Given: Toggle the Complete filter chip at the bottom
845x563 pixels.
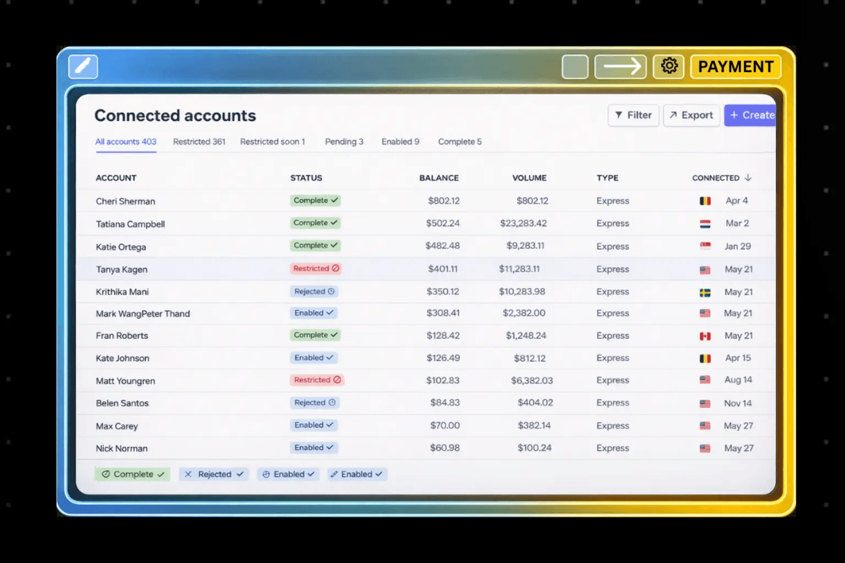Looking at the screenshot, I should (x=132, y=474).
